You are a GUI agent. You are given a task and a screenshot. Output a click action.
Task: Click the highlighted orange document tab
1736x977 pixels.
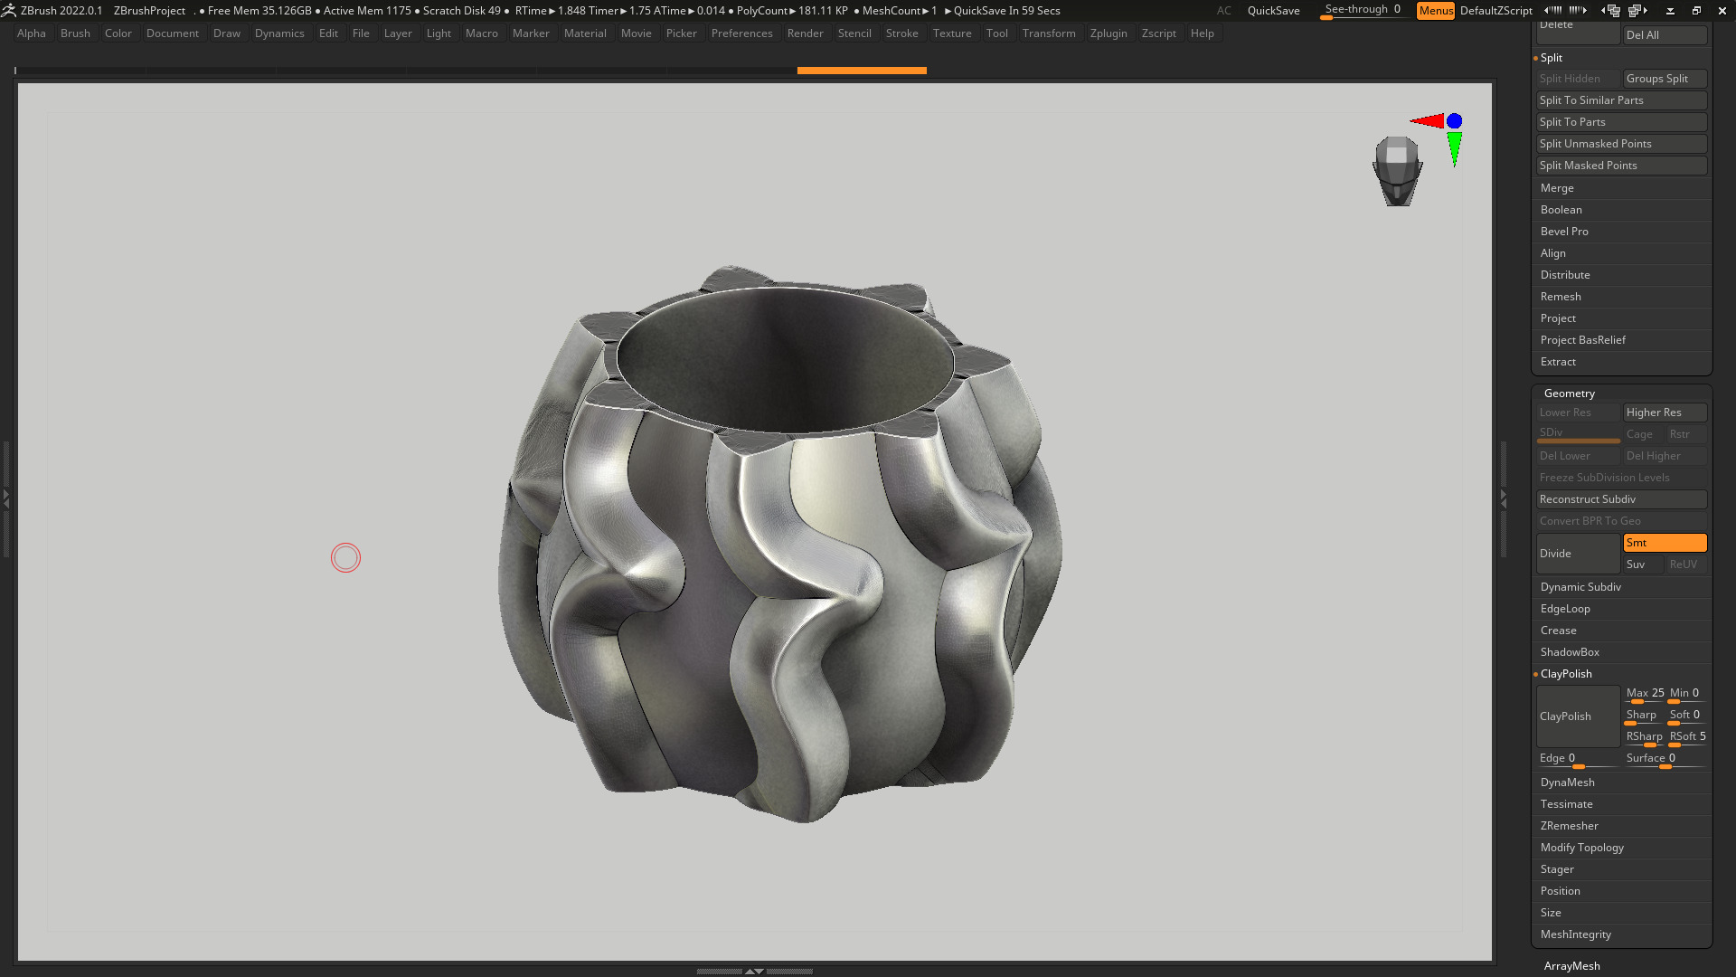[862, 70]
